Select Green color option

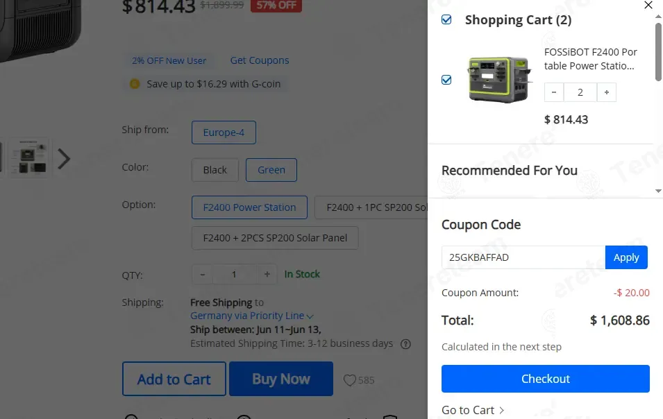(271, 170)
